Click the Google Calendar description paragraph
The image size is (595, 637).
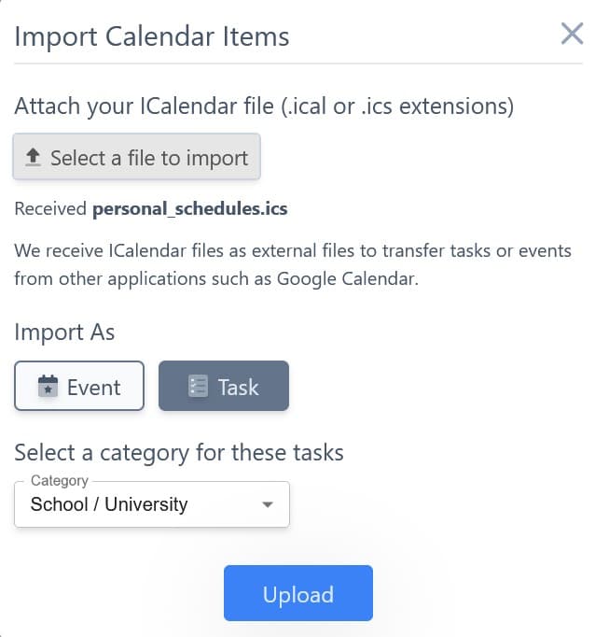click(x=293, y=264)
